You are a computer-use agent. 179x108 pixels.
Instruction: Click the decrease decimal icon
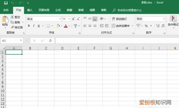click(163, 26)
